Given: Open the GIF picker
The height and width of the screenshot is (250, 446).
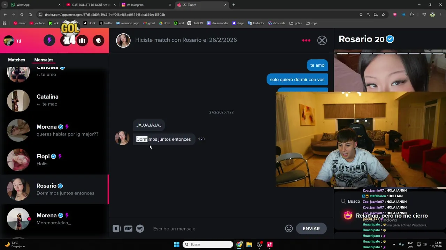Looking at the screenshot, I should coord(128,228).
